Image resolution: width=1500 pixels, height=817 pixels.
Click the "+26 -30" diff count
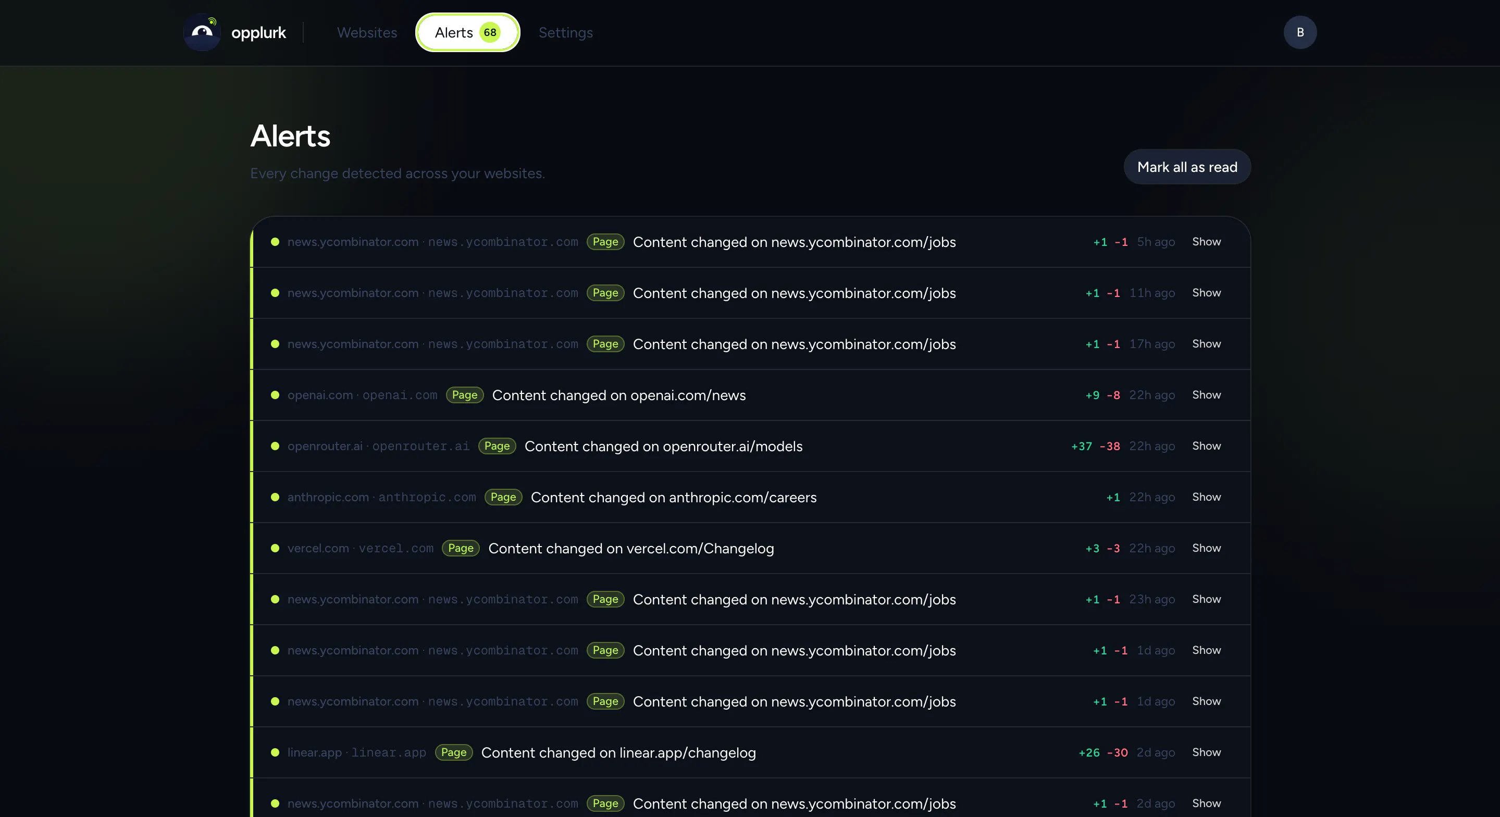pos(1103,752)
